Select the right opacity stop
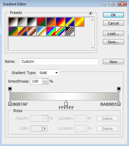The image size is (129, 146). point(119,89)
